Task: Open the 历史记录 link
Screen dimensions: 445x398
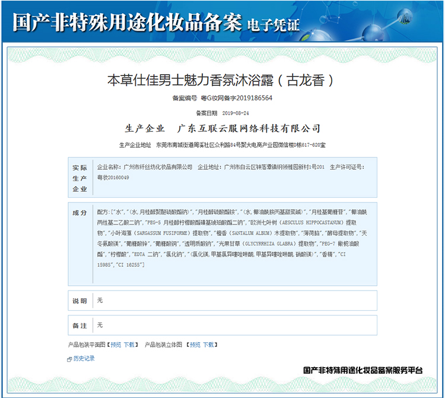Action: 84,359
